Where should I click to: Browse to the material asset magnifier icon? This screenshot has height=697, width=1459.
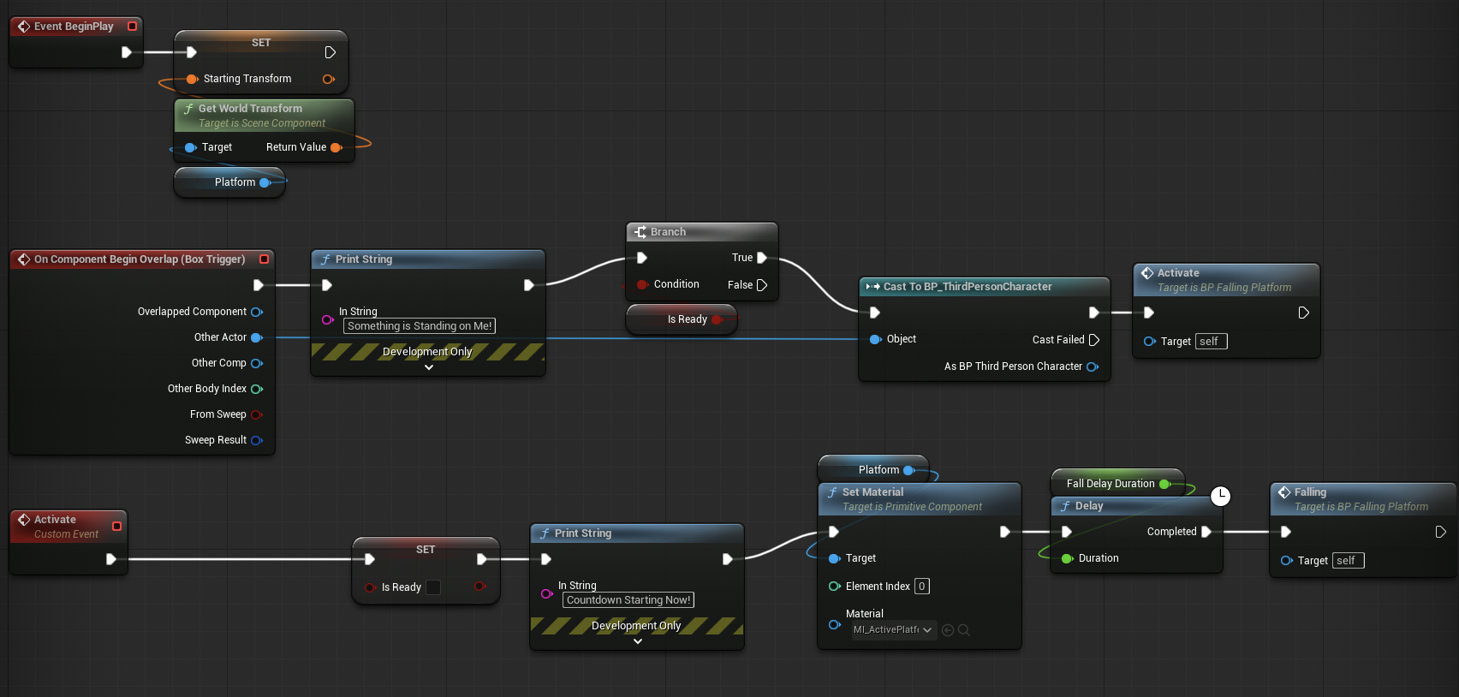tap(964, 630)
